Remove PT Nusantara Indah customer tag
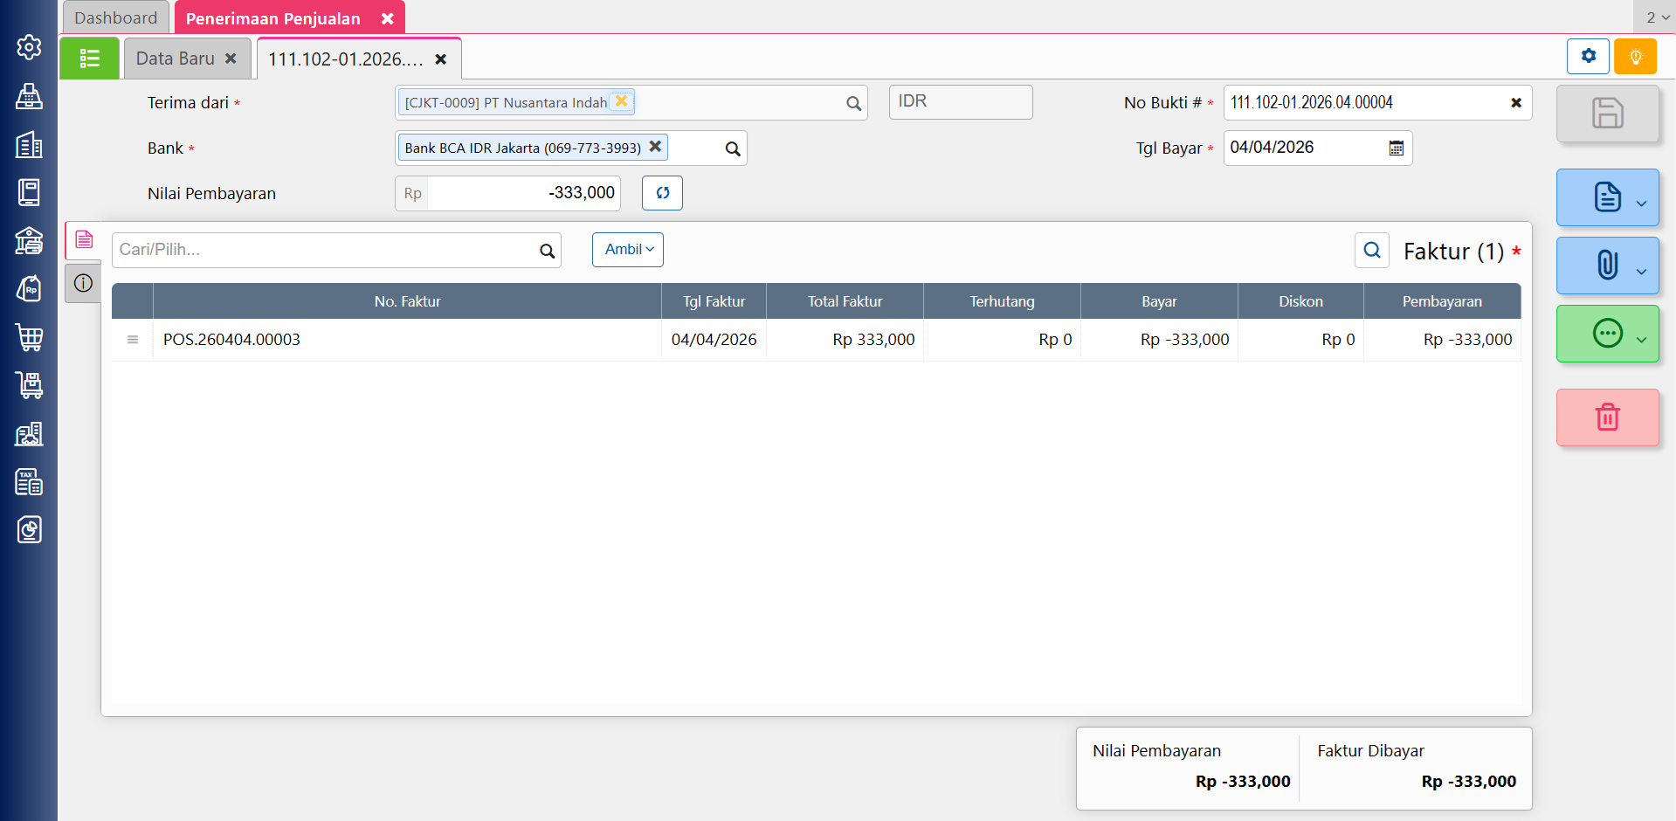1676x821 pixels. click(x=621, y=101)
